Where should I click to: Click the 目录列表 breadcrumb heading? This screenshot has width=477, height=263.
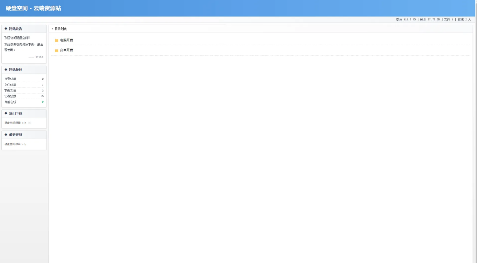pyautogui.click(x=60, y=29)
